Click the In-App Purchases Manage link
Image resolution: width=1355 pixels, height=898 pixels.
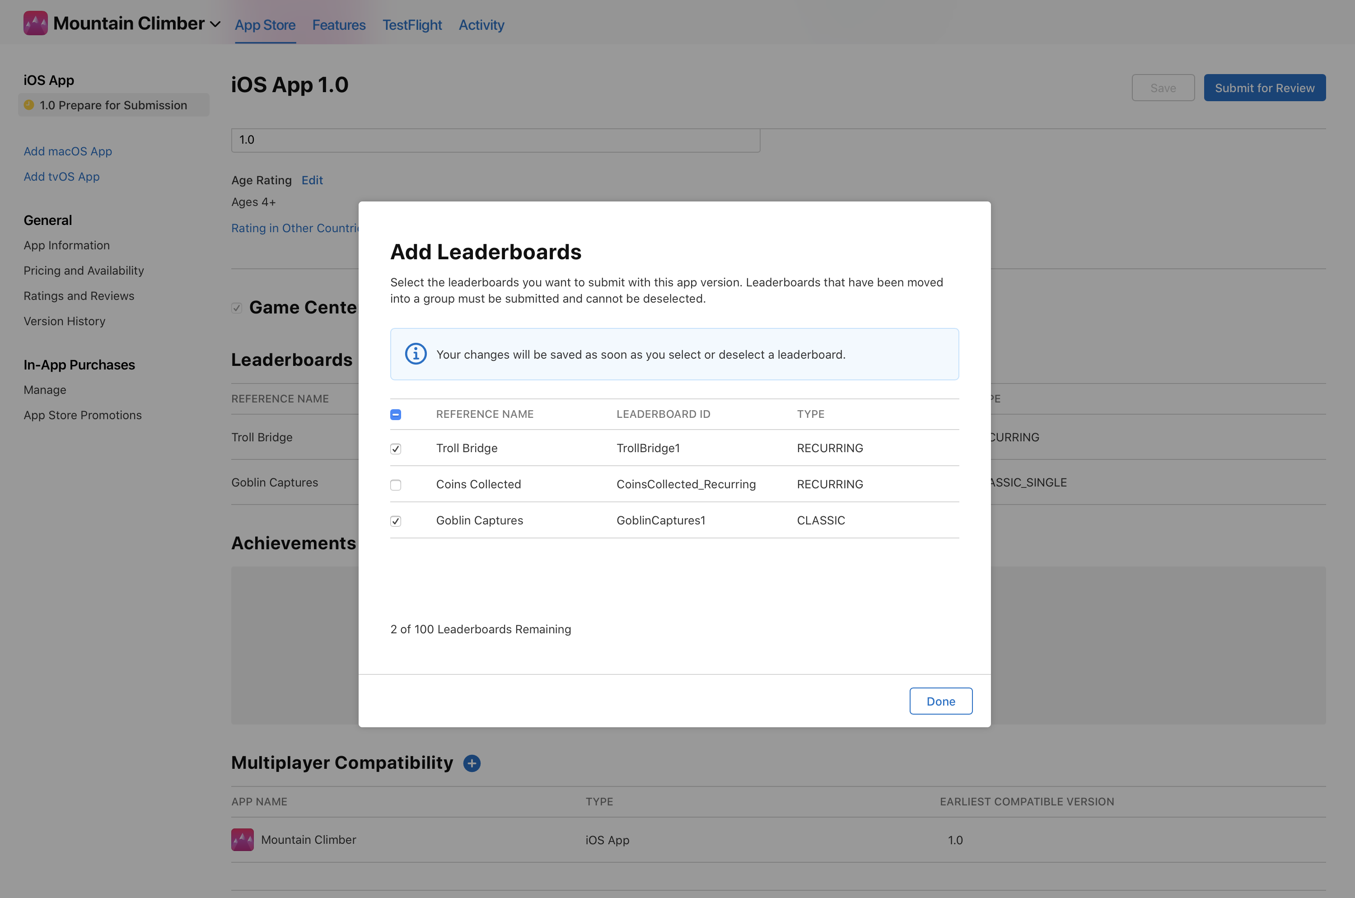click(x=44, y=389)
